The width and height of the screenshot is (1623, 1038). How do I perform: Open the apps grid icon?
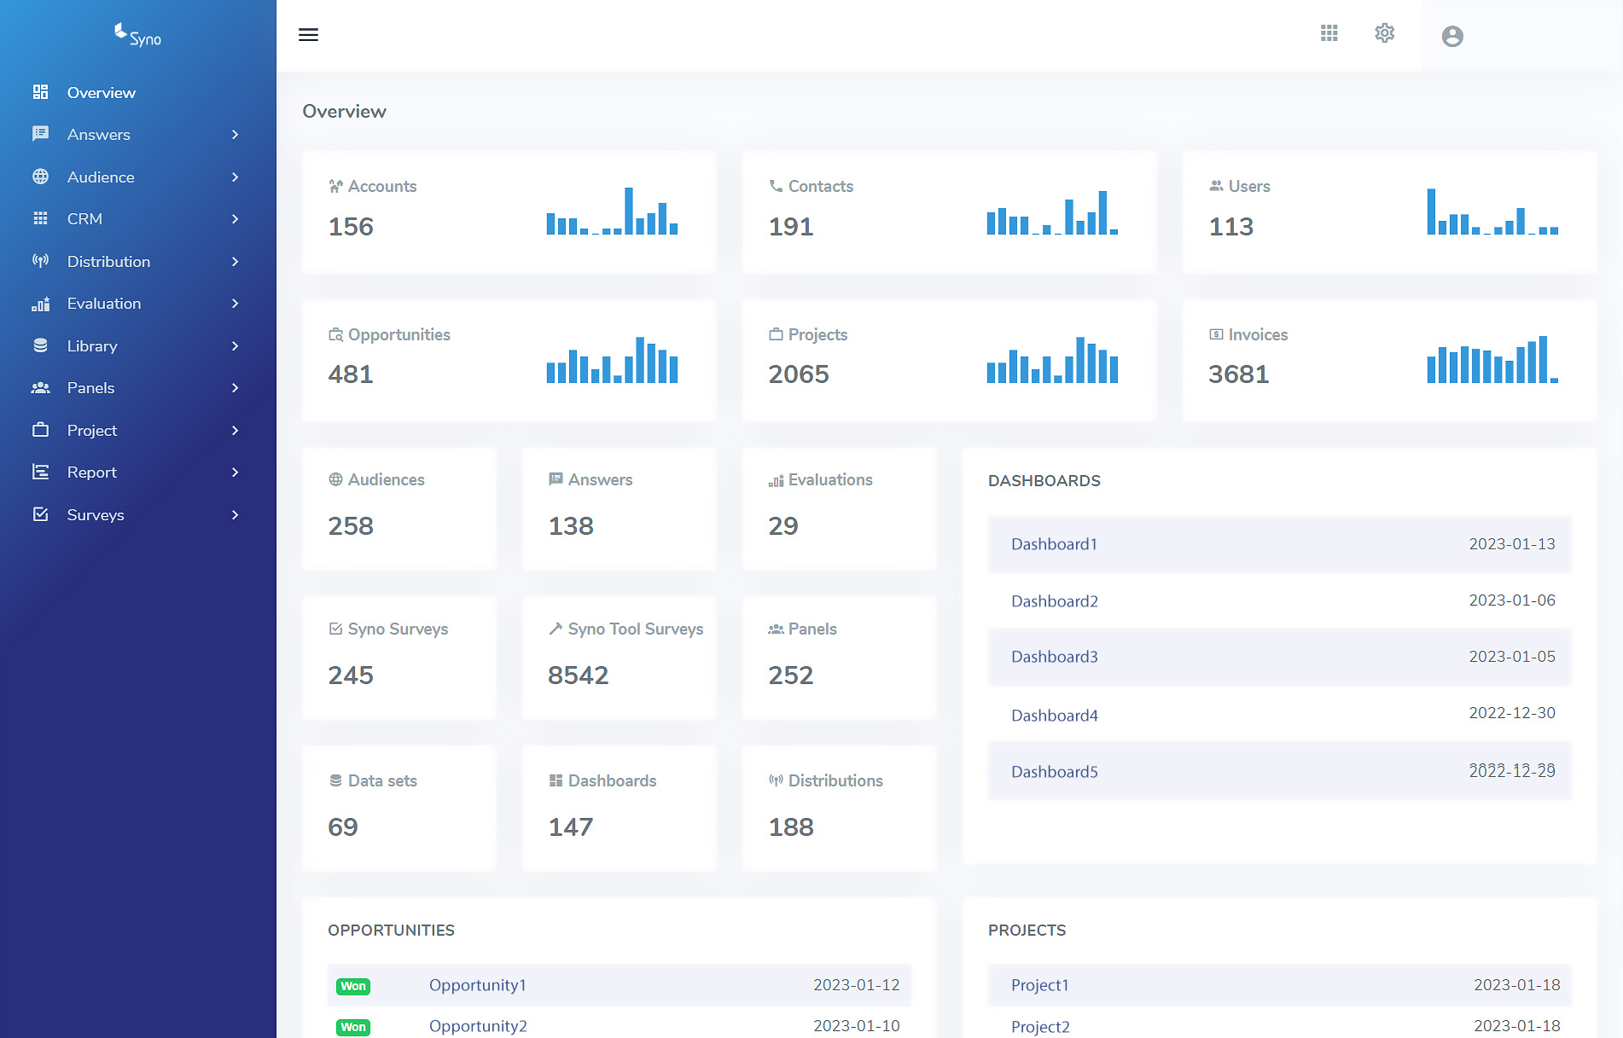1329,33
